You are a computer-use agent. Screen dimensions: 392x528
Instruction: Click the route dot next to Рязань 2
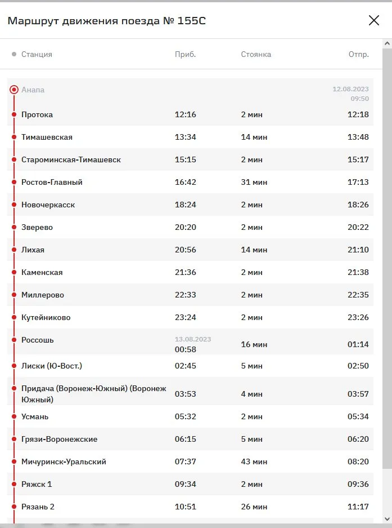pyautogui.click(x=14, y=507)
